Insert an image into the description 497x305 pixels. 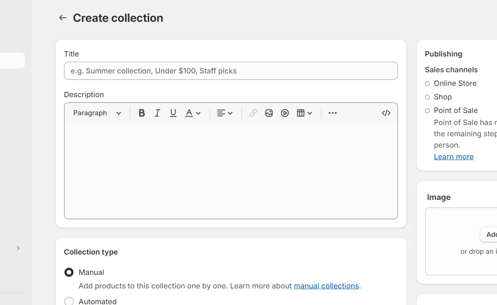pos(269,113)
